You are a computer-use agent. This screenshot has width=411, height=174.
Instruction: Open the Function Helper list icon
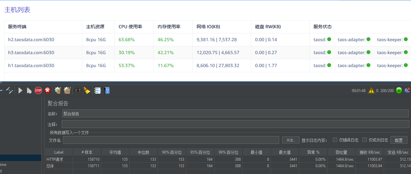click(97, 91)
